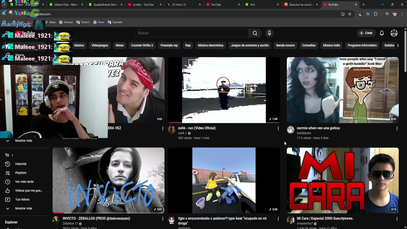Open Chrome media controls icon
The width and height of the screenshot is (407, 229).
[x=387, y=14]
